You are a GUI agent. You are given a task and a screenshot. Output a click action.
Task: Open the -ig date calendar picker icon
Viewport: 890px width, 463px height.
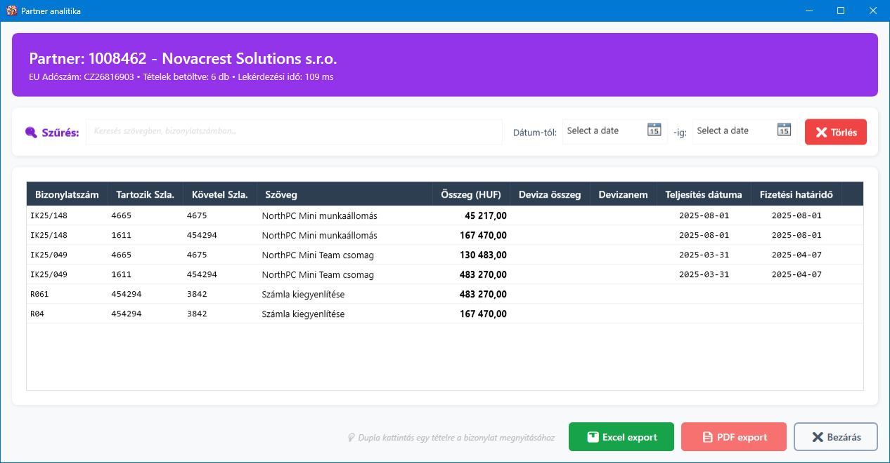(784, 130)
